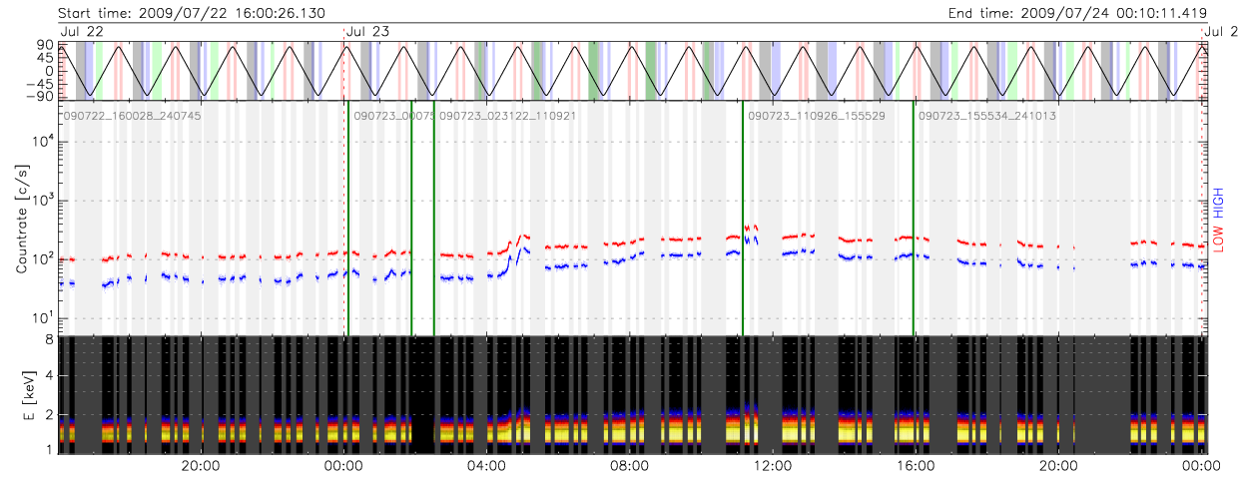
Task: Select the Jul 22 date label
Action: tap(83, 32)
